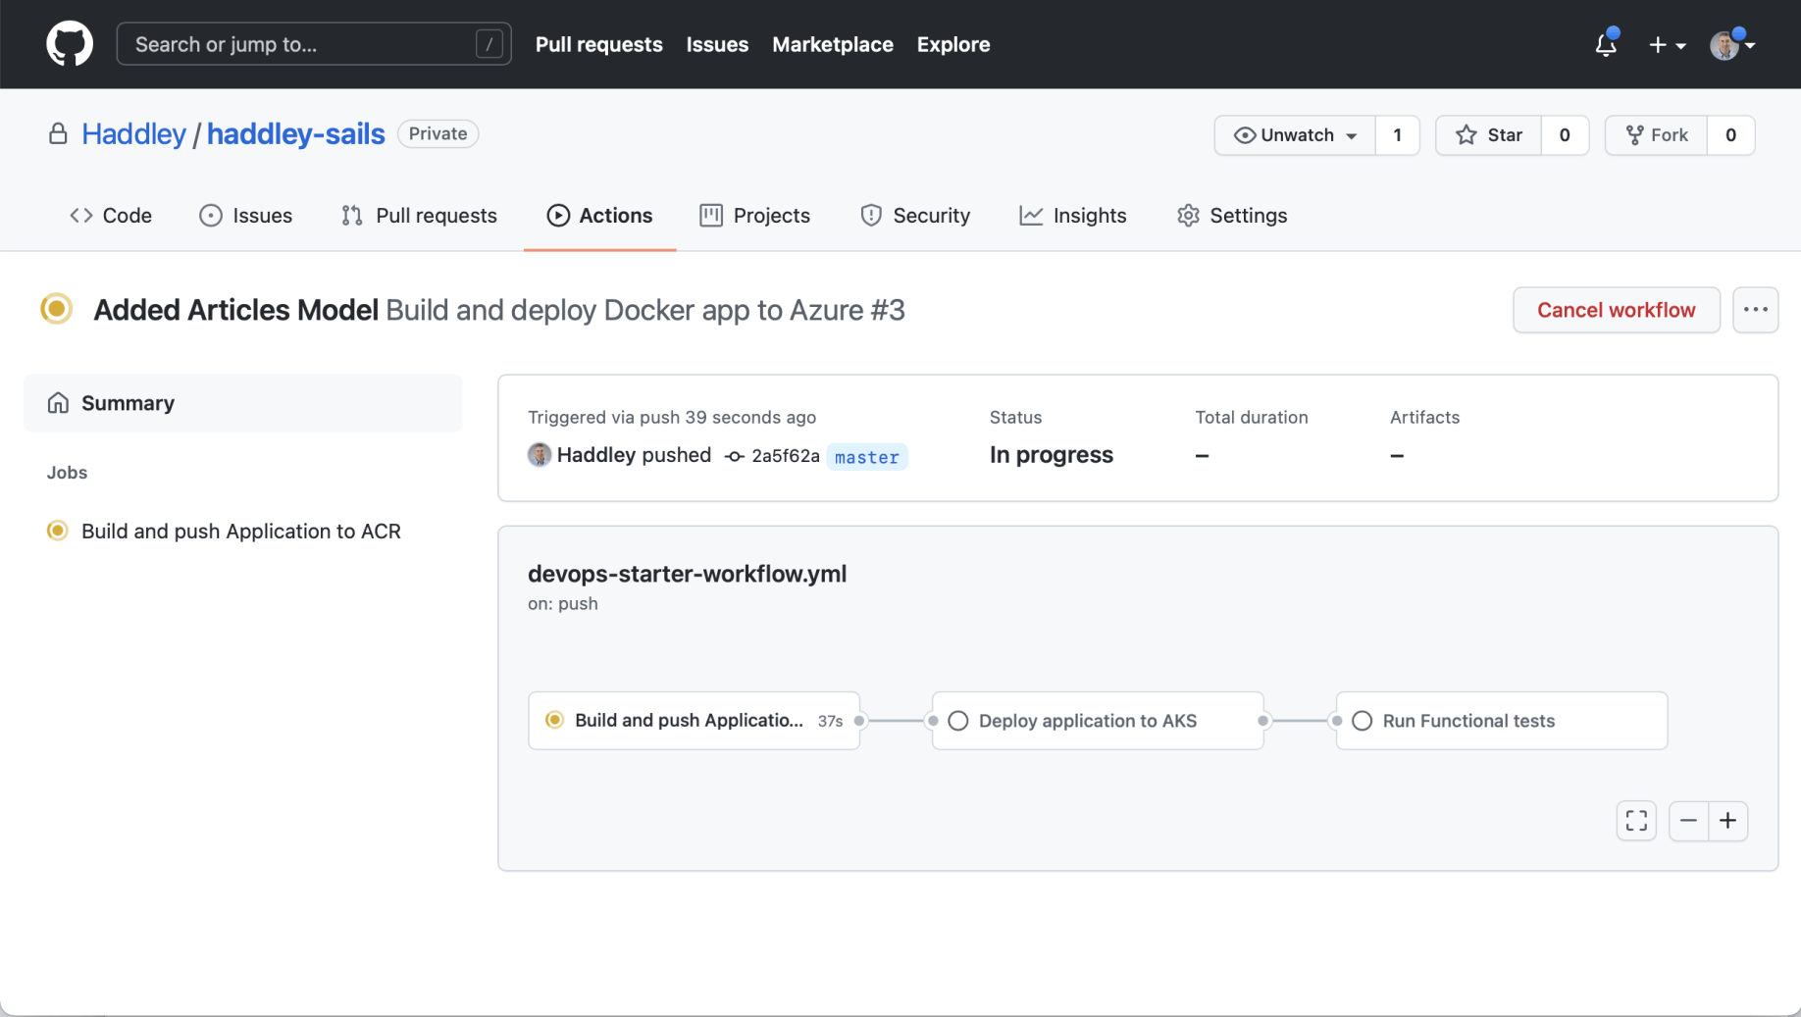This screenshot has width=1801, height=1017.
Task: Click the fullscreen workflow graph icon
Action: (1636, 821)
